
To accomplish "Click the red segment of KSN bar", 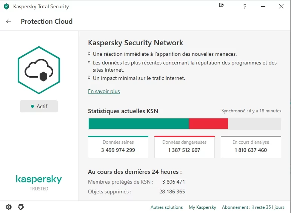I will point(208,124).
